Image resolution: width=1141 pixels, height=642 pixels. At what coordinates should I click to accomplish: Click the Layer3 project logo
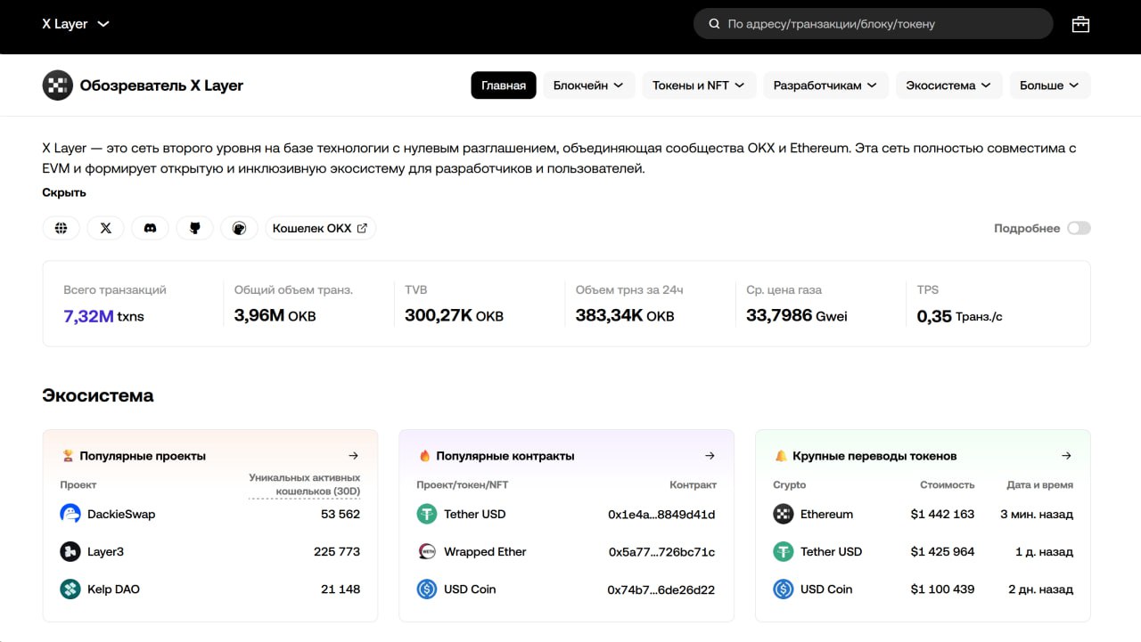tap(70, 551)
